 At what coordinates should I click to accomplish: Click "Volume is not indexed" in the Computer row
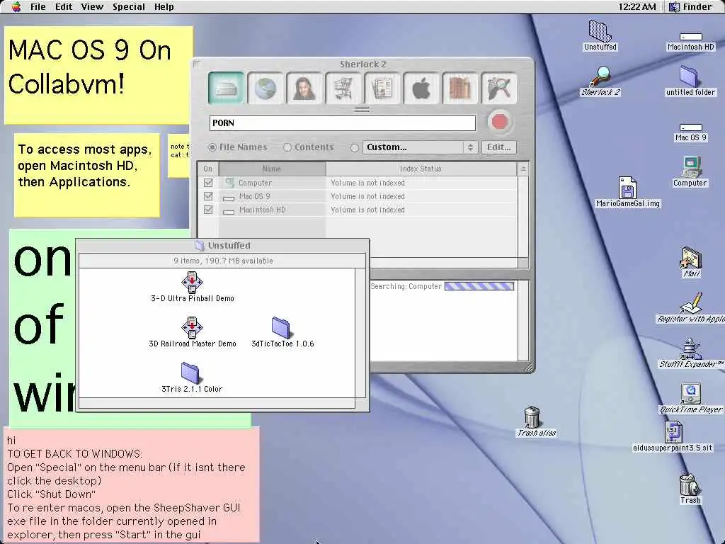[367, 183]
